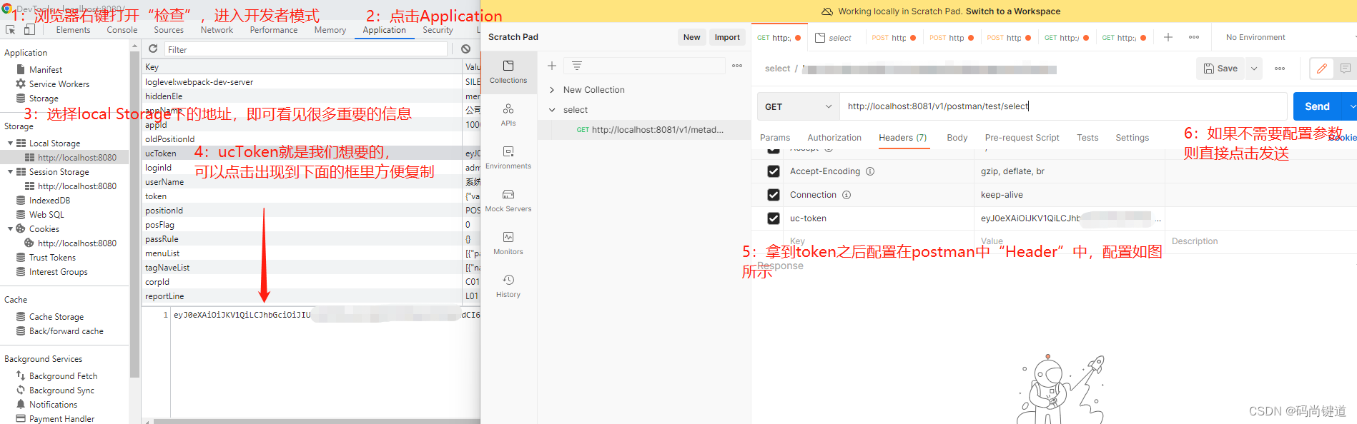1357x424 pixels.
Task: Open the Authorization tab
Action: tap(834, 138)
